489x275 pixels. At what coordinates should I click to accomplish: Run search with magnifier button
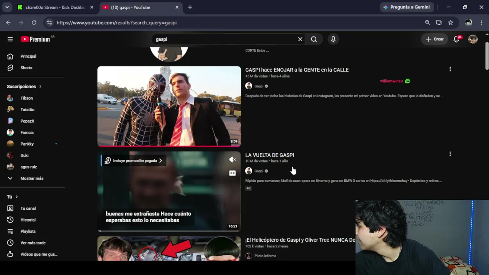(314, 39)
